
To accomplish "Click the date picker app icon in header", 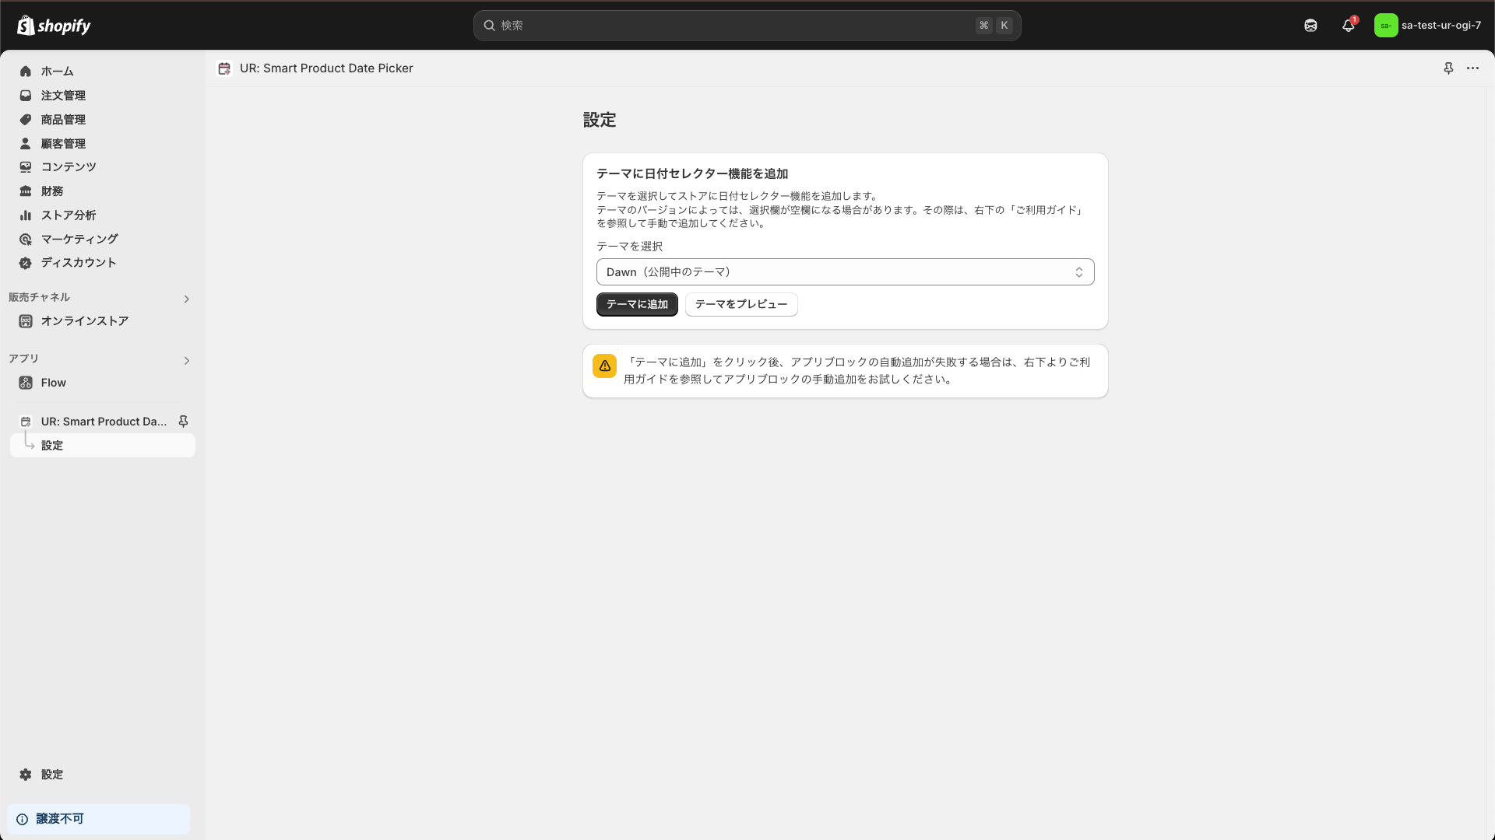I will coord(224,68).
